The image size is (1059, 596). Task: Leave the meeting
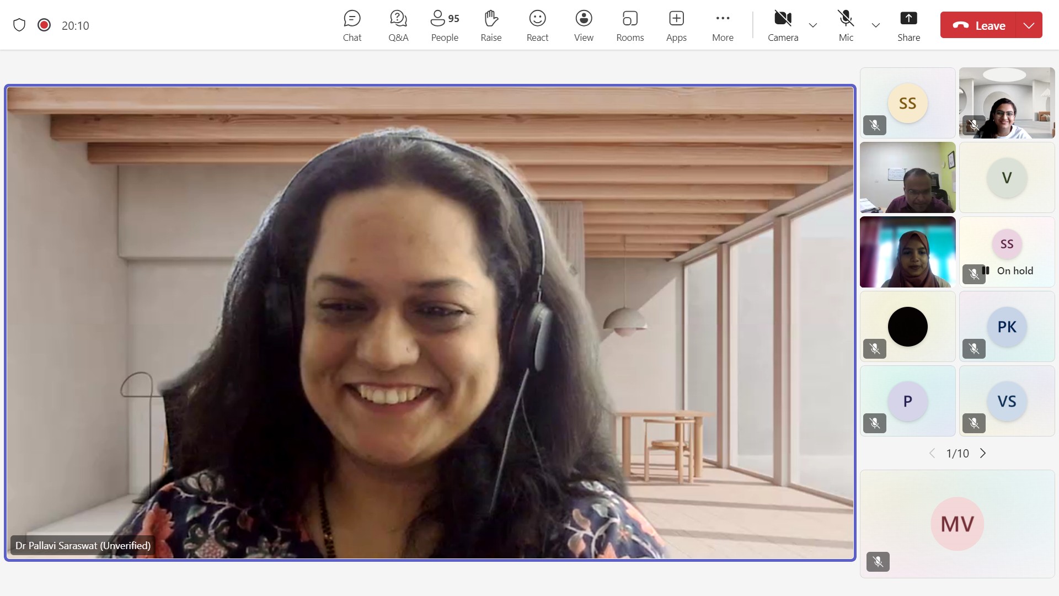click(978, 25)
